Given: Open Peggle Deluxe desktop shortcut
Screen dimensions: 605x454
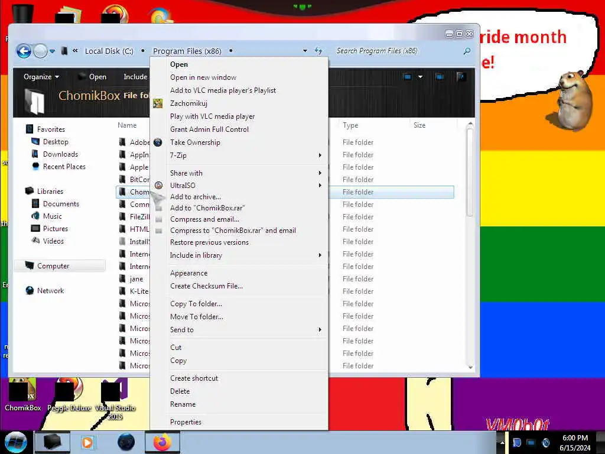Looking at the screenshot, I should click(69, 395).
